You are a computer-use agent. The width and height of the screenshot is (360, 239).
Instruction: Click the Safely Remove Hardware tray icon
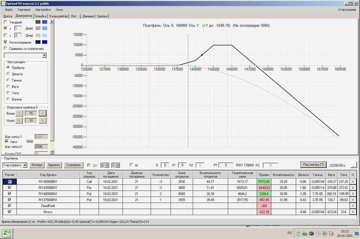[x=305, y=233]
